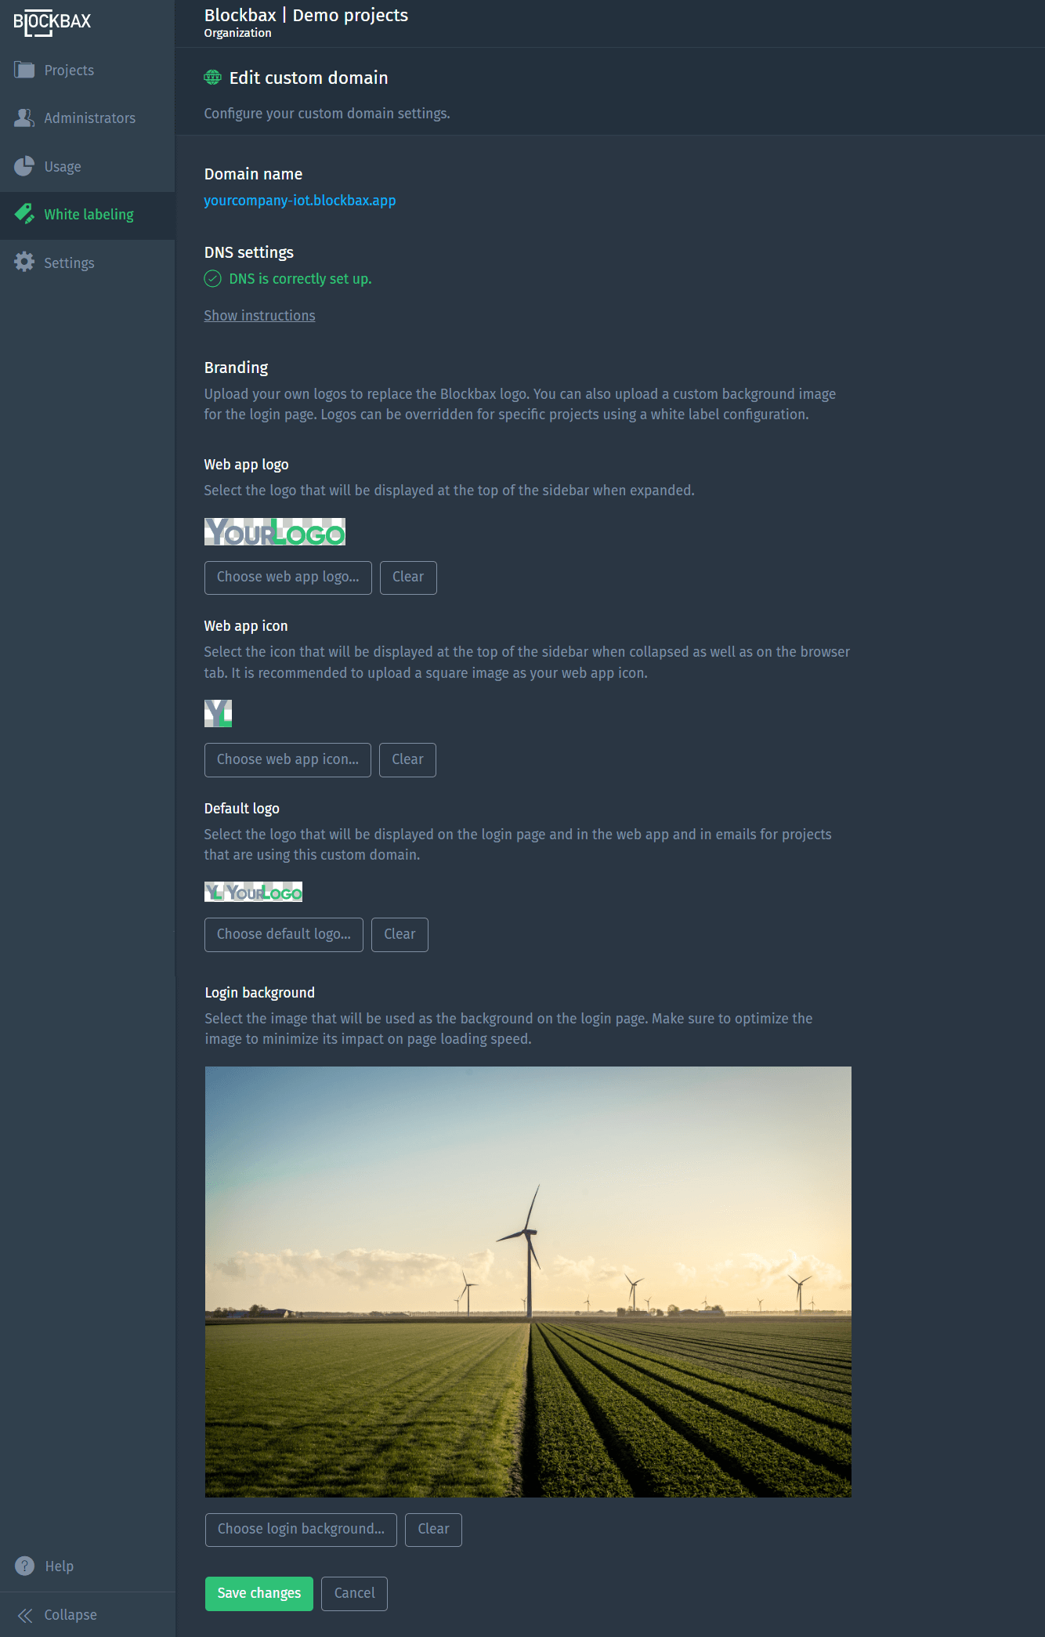This screenshot has height=1637, width=1045.
Task: Clear the web app icon
Action: tap(407, 760)
